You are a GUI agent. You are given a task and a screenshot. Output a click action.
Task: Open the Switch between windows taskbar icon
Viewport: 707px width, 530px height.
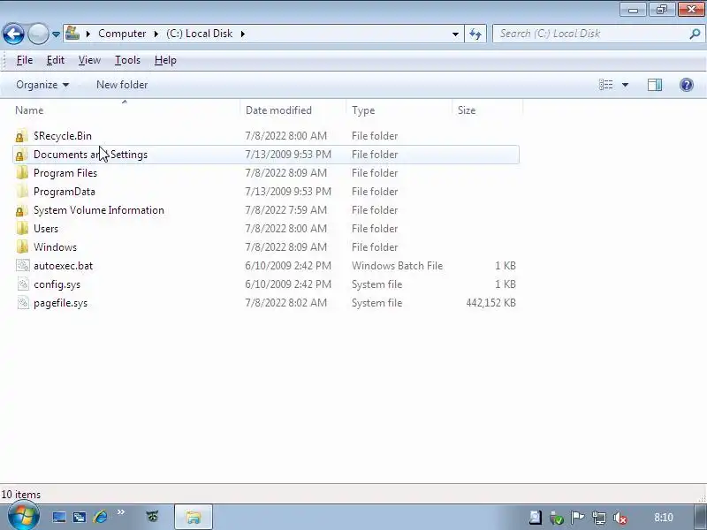pyautogui.click(x=80, y=517)
